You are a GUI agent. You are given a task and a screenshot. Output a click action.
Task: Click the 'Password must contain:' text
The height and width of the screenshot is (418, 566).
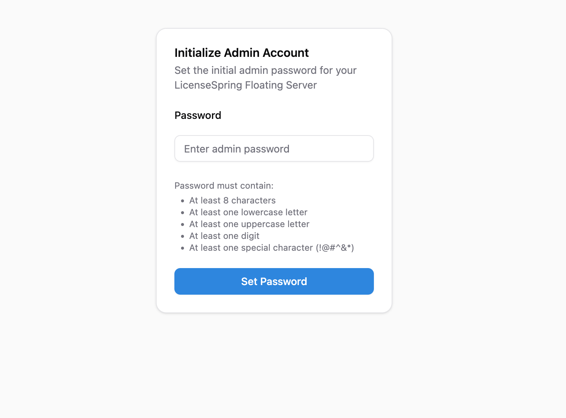(224, 186)
